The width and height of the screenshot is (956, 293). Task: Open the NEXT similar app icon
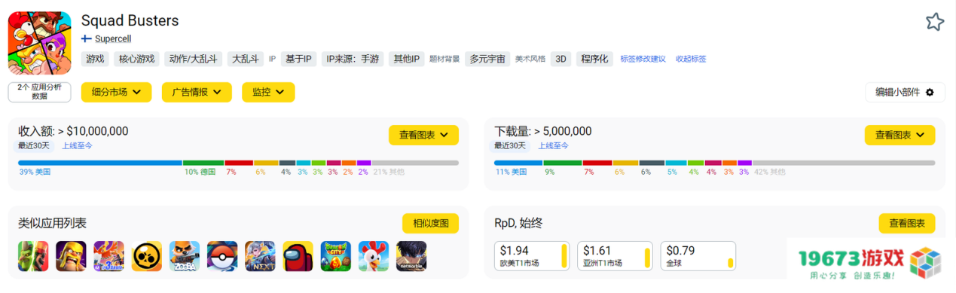click(x=260, y=256)
